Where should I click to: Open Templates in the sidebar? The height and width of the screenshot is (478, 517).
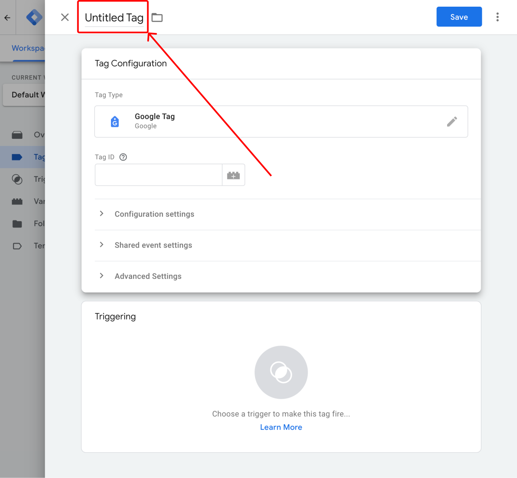[x=23, y=246]
